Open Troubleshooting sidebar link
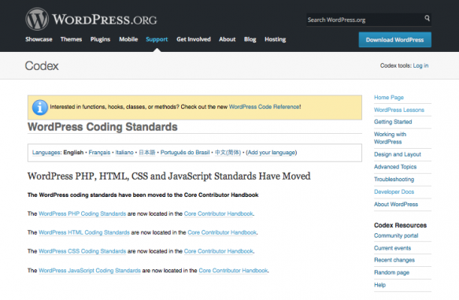Viewport: 459px width, 300px height. point(394,179)
